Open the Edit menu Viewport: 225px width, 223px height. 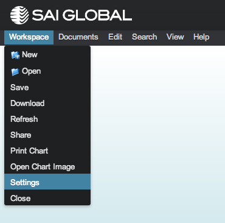115,37
